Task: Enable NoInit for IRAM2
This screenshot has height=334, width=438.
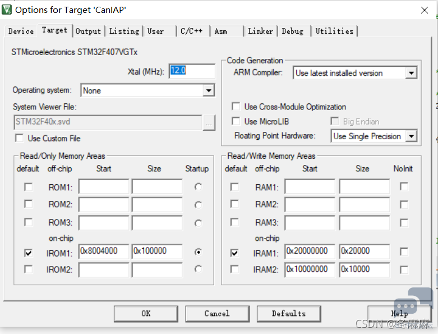Action: (x=404, y=269)
